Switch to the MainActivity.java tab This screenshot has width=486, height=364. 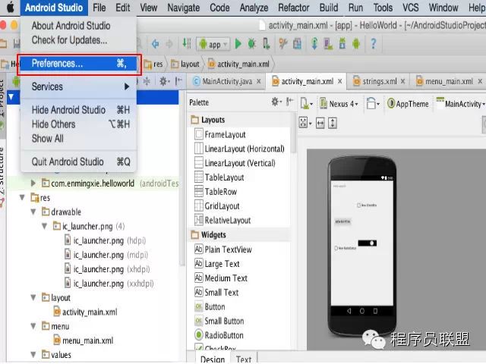click(x=226, y=81)
